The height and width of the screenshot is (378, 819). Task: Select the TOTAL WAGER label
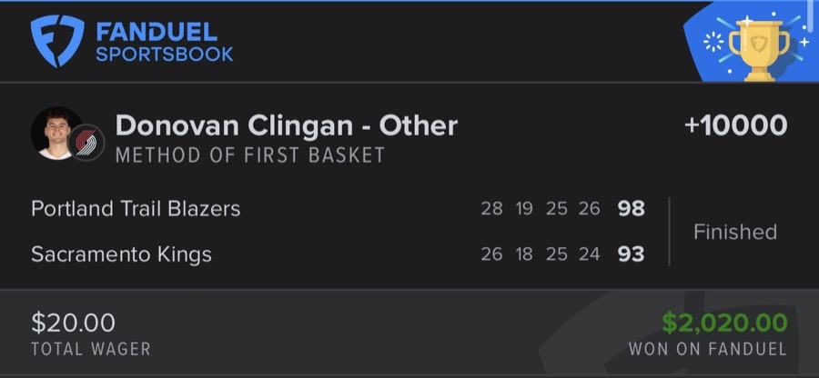click(90, 349)
